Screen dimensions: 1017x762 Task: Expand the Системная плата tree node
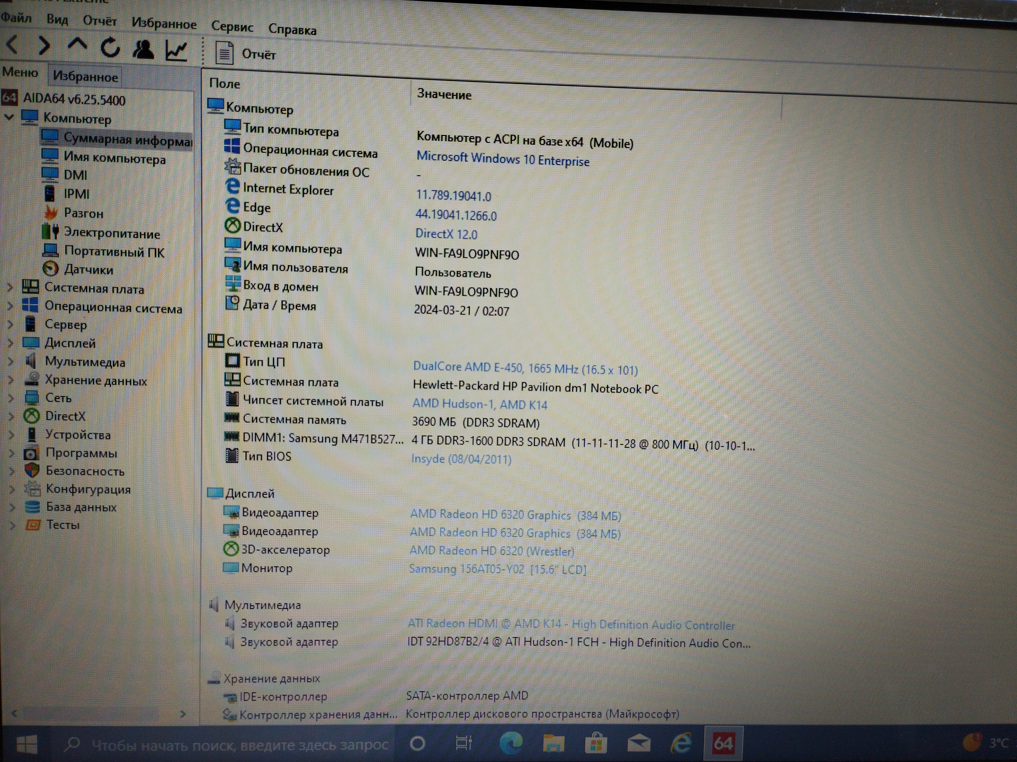coord(10,287)
